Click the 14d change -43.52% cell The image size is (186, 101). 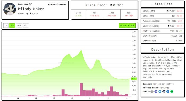tap(112, 14)
